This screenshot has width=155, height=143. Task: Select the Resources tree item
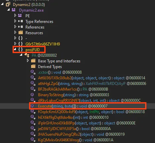coord(34,33)
